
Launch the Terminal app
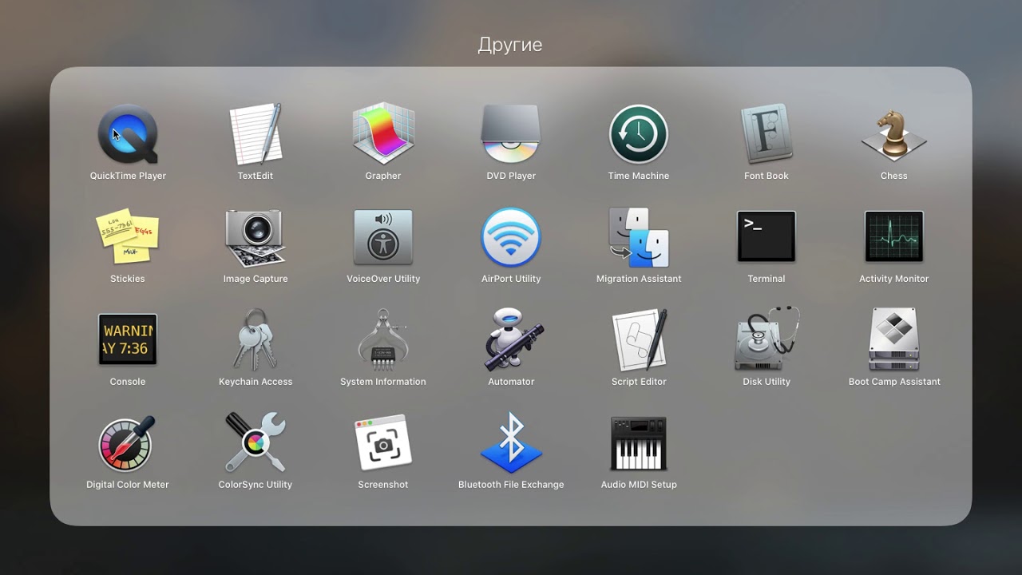pyautogui.click(x=766, y=237)
